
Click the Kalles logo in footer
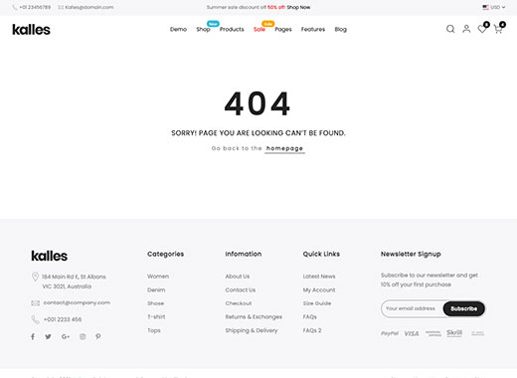point(50,256)
